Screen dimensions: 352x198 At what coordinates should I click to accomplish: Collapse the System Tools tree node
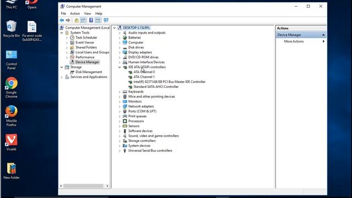click(62, 33)
